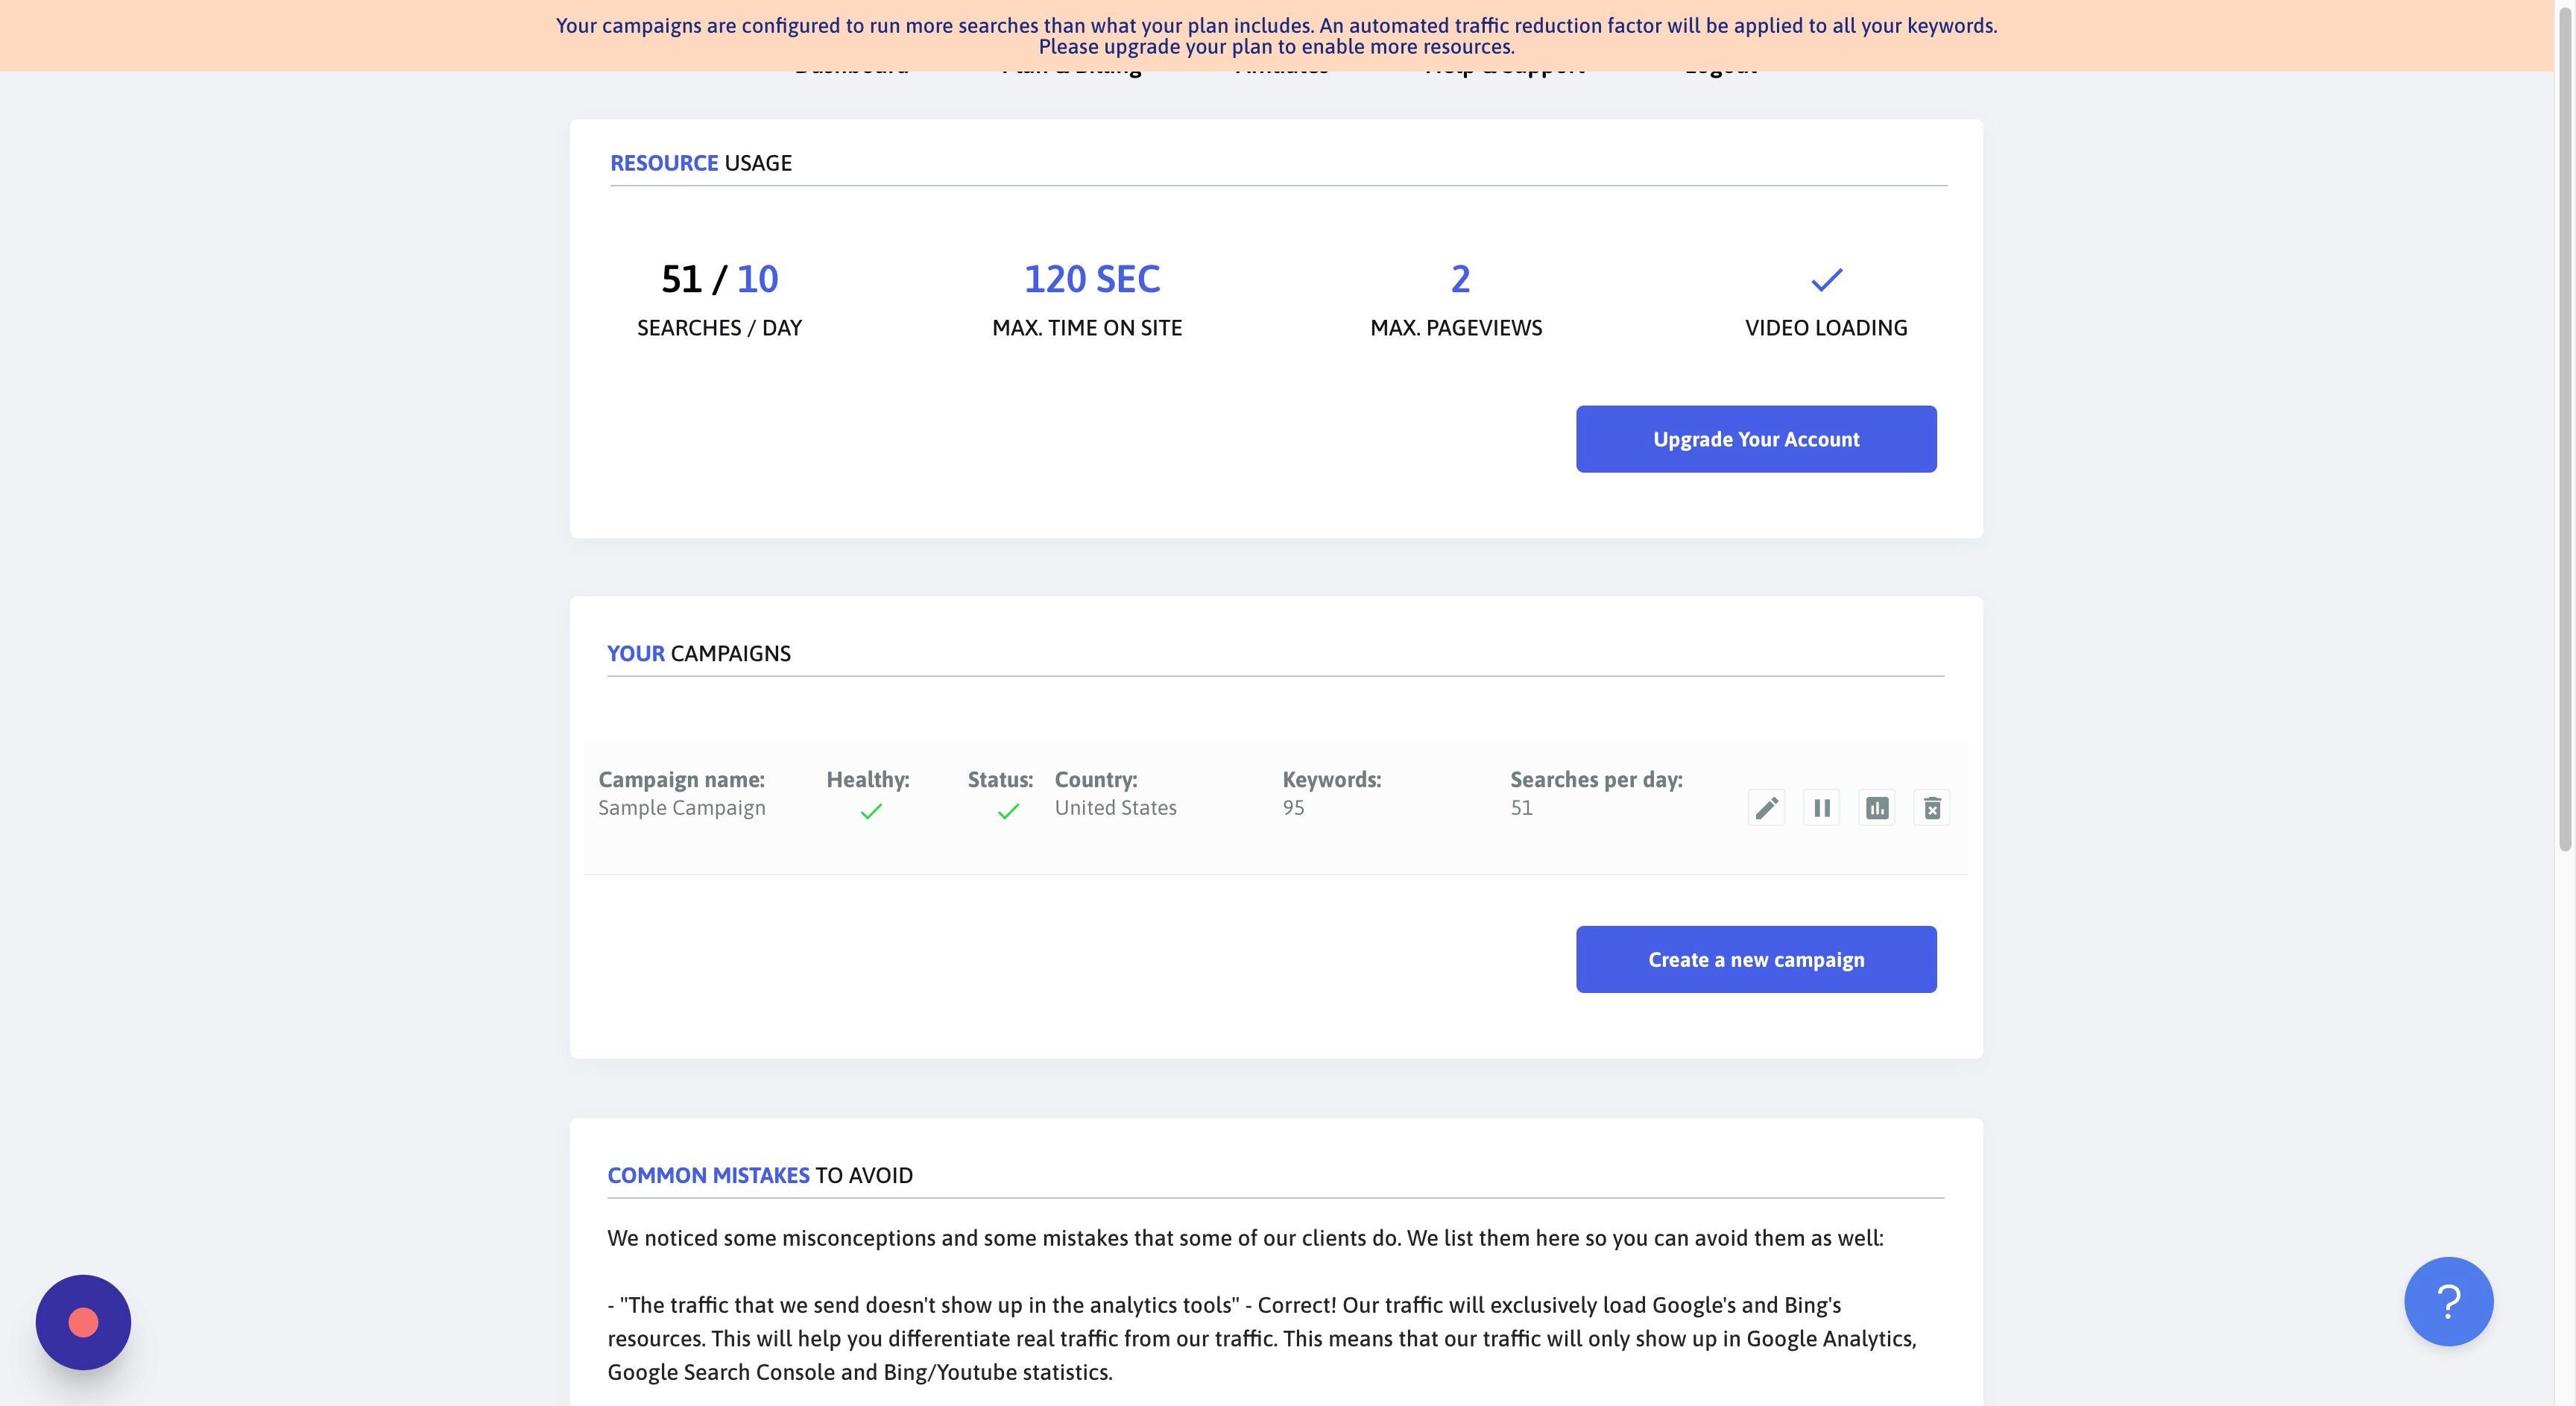The height and width of the screenshot is (1406, 2576).
Task: Click the "COMMON MISTAKES TO AVOID" heading
Action: point(759,1176)
